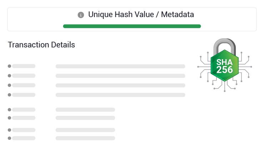Click the gray padlock shackle above SHA badge
Viewport: 264px width, 148px height.
click(x=224, y=45)
